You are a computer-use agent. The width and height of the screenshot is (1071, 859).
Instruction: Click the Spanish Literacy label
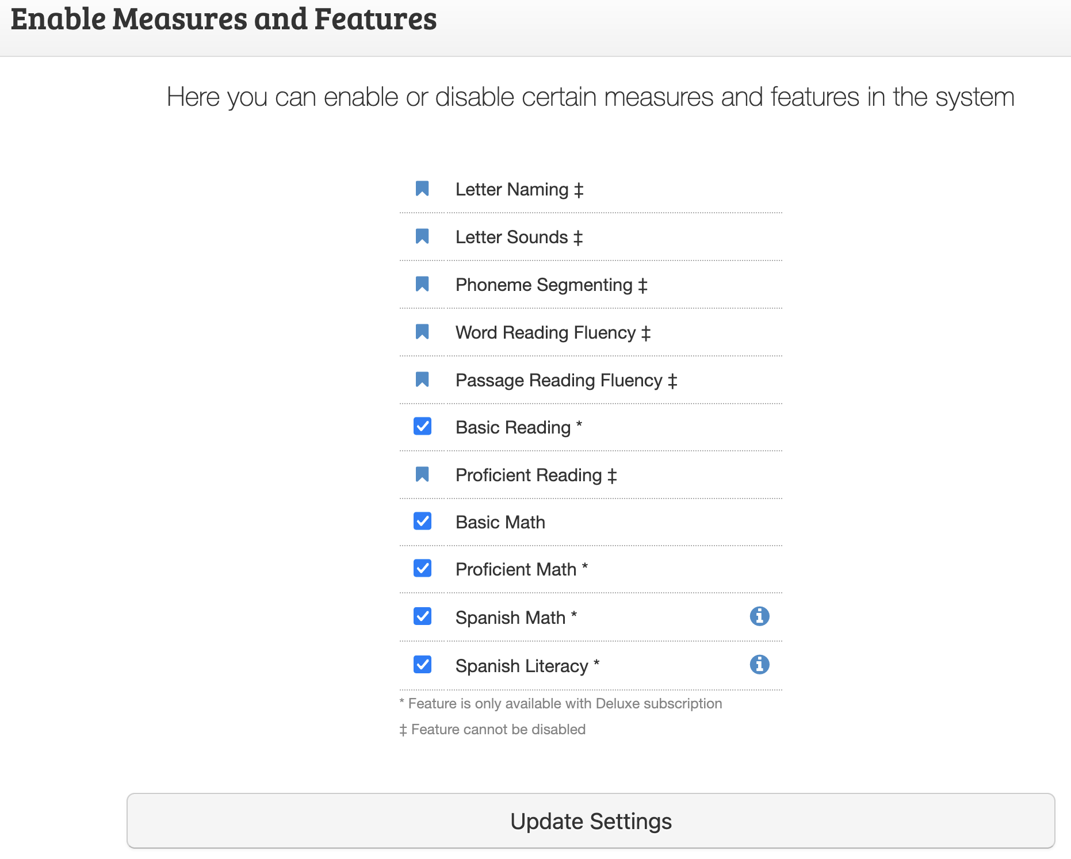[521, 666]
